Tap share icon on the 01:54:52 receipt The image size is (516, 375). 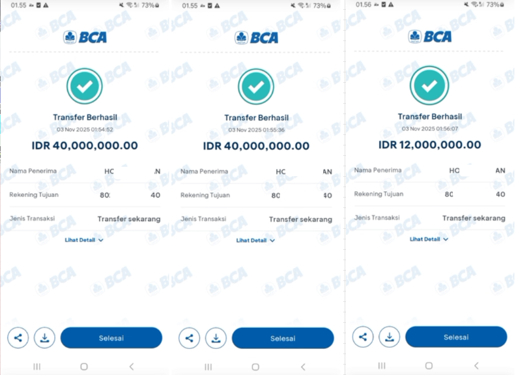(18, 338)
